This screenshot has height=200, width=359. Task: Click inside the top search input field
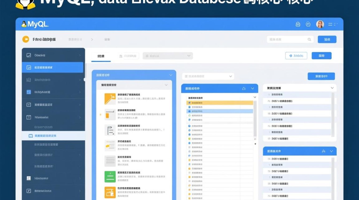(x=287, y=39)
